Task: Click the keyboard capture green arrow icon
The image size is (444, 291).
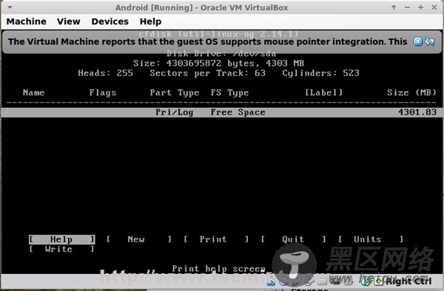Action: [x=379, y=281]
